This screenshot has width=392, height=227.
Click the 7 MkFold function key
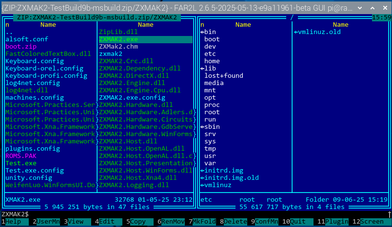202,222
